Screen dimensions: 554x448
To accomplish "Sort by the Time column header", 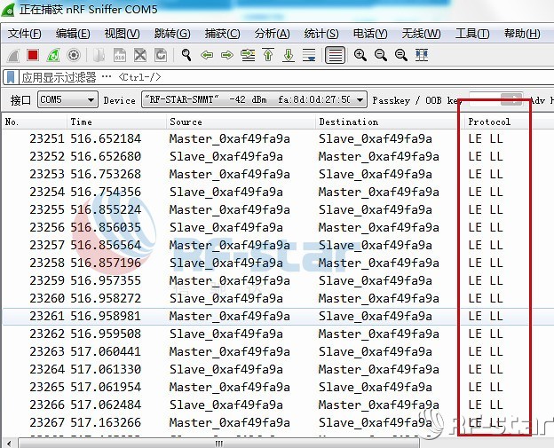I will (82, 122).
